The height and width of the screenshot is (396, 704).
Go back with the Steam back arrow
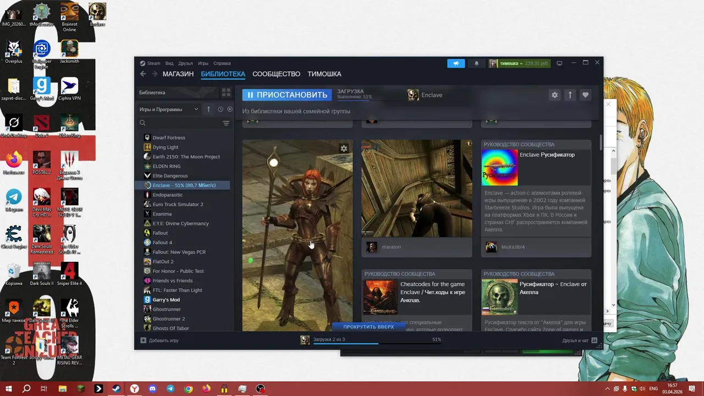(x=143, y=74)
